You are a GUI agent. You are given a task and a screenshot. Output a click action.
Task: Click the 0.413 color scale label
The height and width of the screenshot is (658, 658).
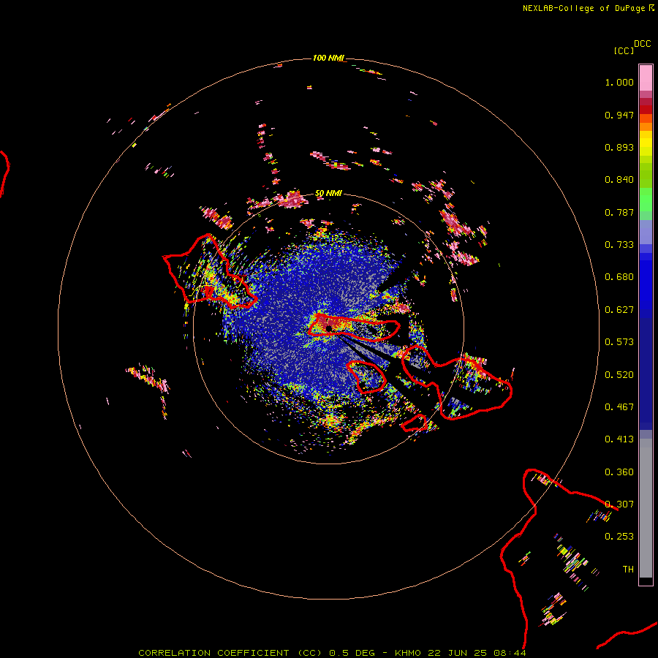(619, 439)
